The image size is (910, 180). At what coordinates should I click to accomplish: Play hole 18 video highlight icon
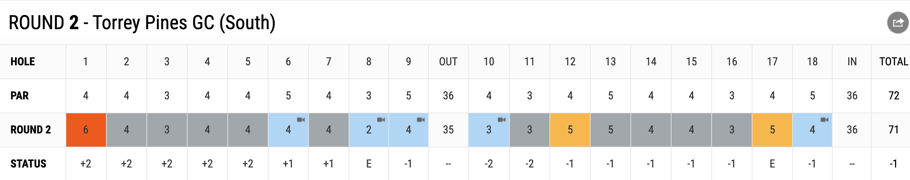pos(825,120)
